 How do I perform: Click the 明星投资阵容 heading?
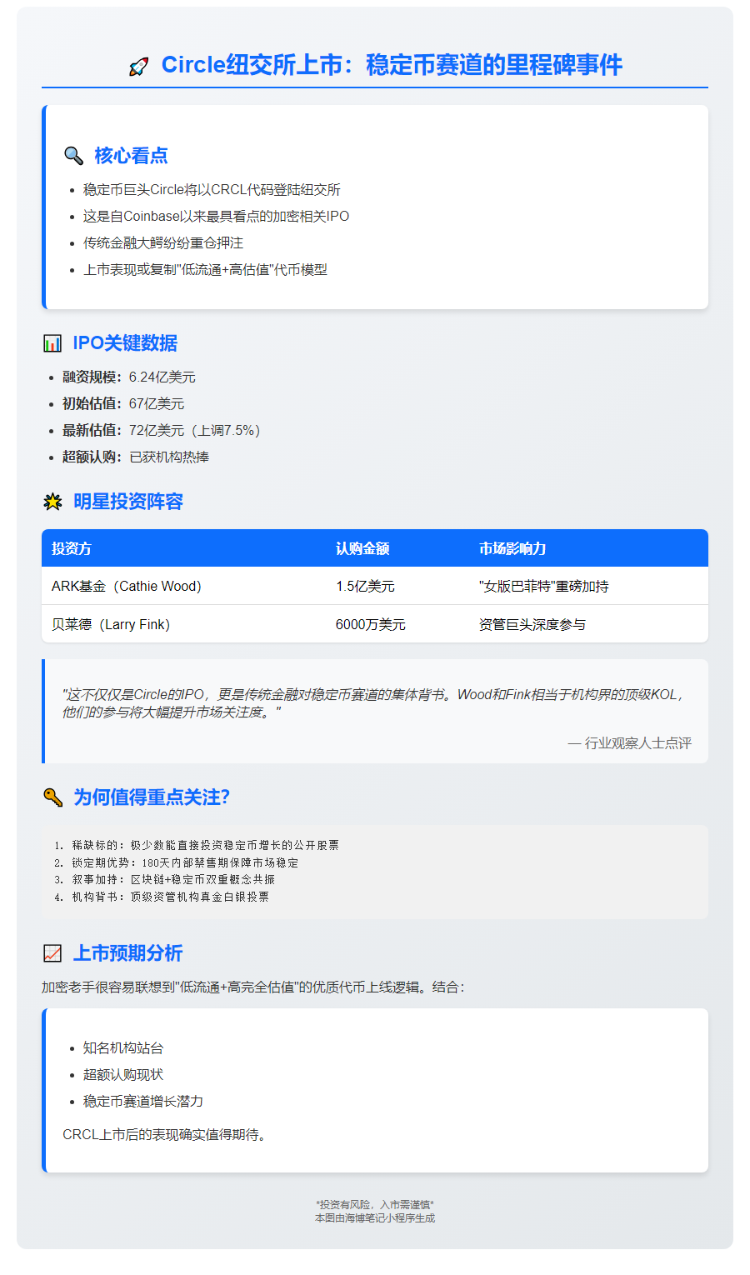[128, 502]
